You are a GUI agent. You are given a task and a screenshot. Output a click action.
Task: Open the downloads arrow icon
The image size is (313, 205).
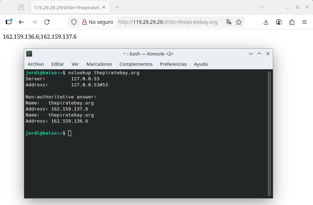point(266,22)
